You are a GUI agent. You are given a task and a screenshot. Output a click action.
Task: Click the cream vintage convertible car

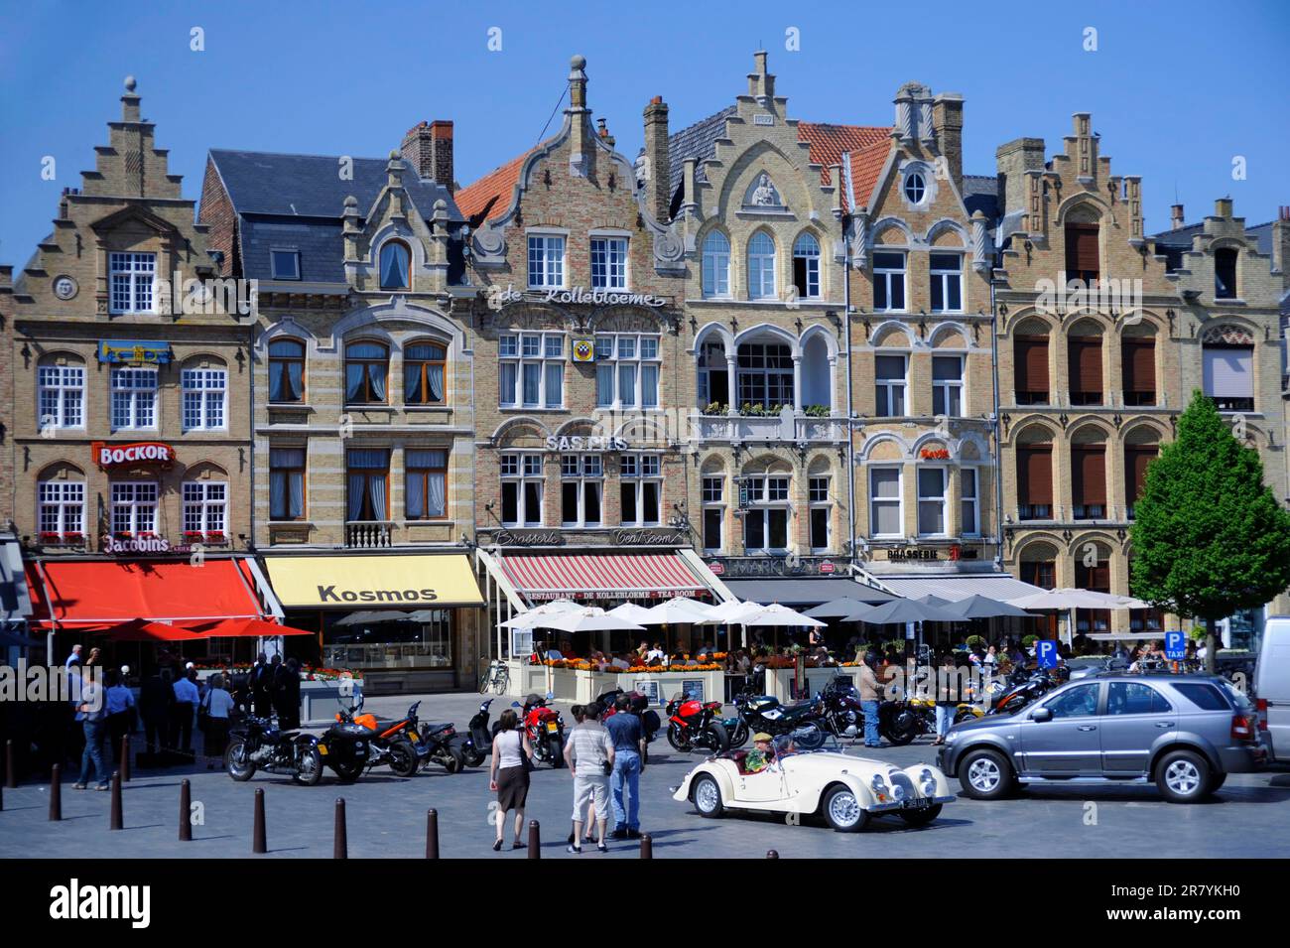pos(813,783)
